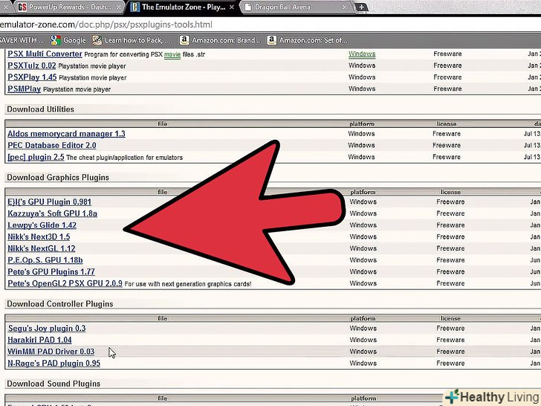541x406 pixels.
Task: Open N-Rage's PAD plugin 0.95
Action: pos(54,363)
